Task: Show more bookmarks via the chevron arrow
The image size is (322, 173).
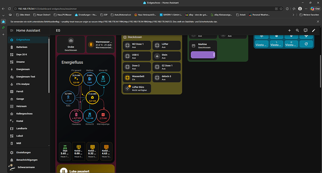Action: (x=293, y=15)
